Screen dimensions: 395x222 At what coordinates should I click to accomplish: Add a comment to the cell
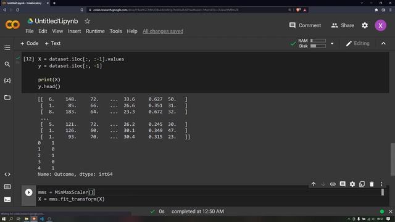click(343, 184)
